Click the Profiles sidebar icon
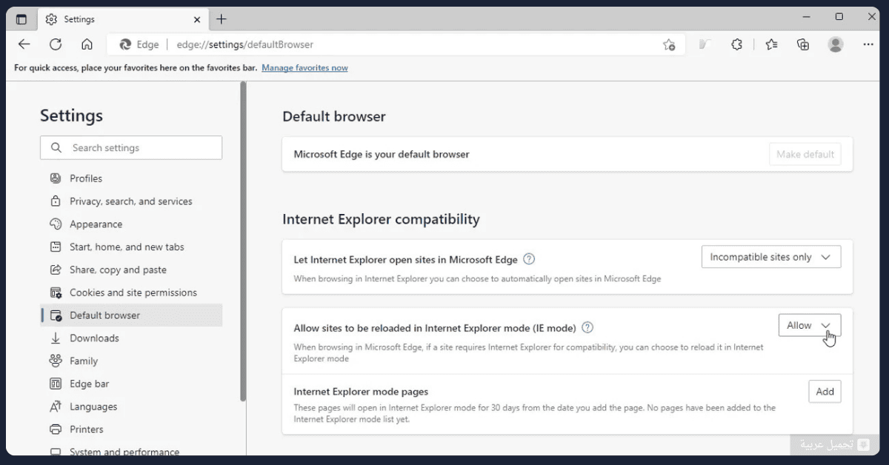This screenshot has height=465, width=889. click(56, 178)
